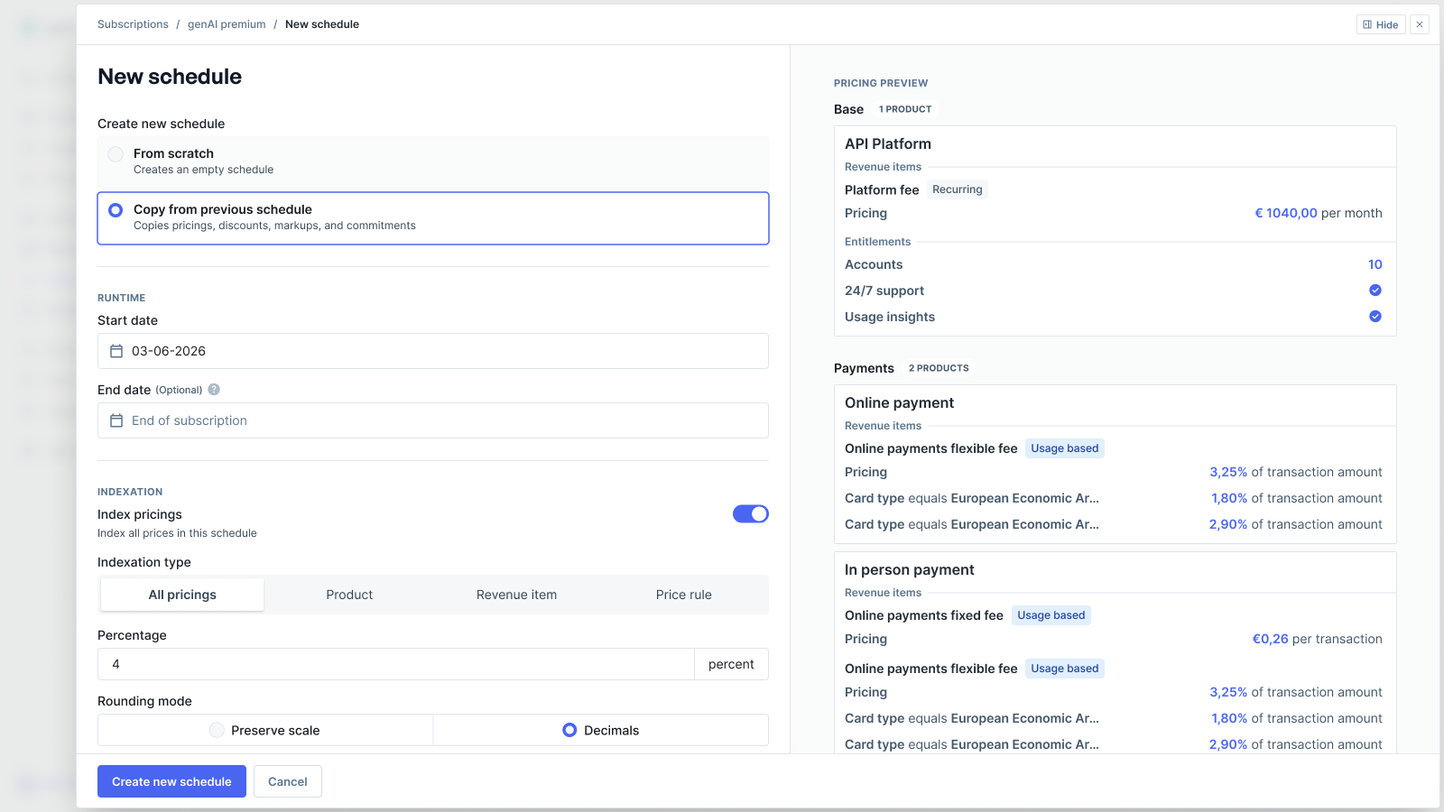Click the PRICING PREVIEW heading
The width and height of the screenshot is (1444, 812).
click(x=881, y=83)
